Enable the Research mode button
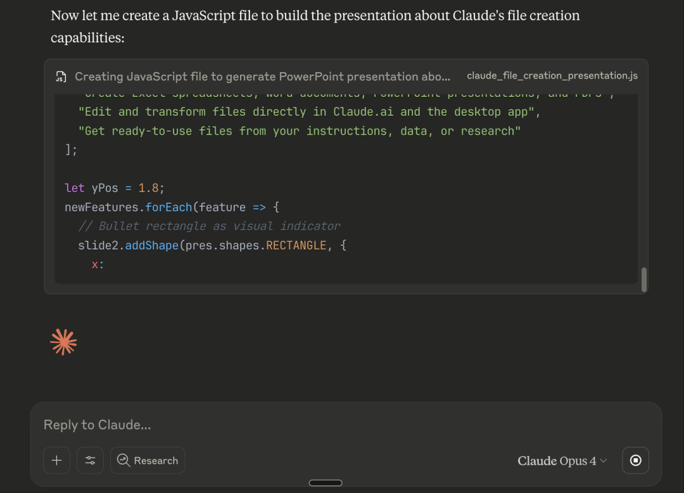Screen dimensions: 684x493 [148, 460]
